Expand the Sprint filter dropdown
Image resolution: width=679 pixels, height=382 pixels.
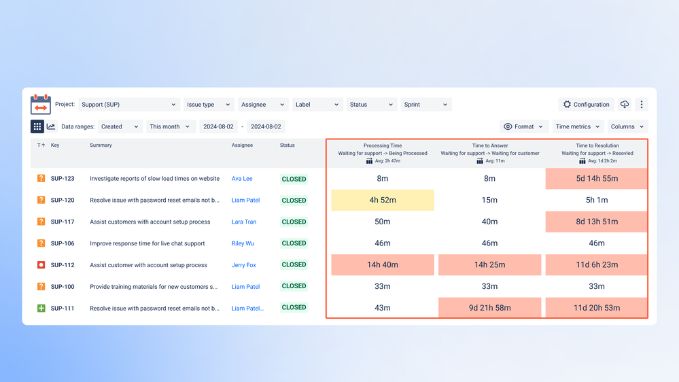click(426, 105)
